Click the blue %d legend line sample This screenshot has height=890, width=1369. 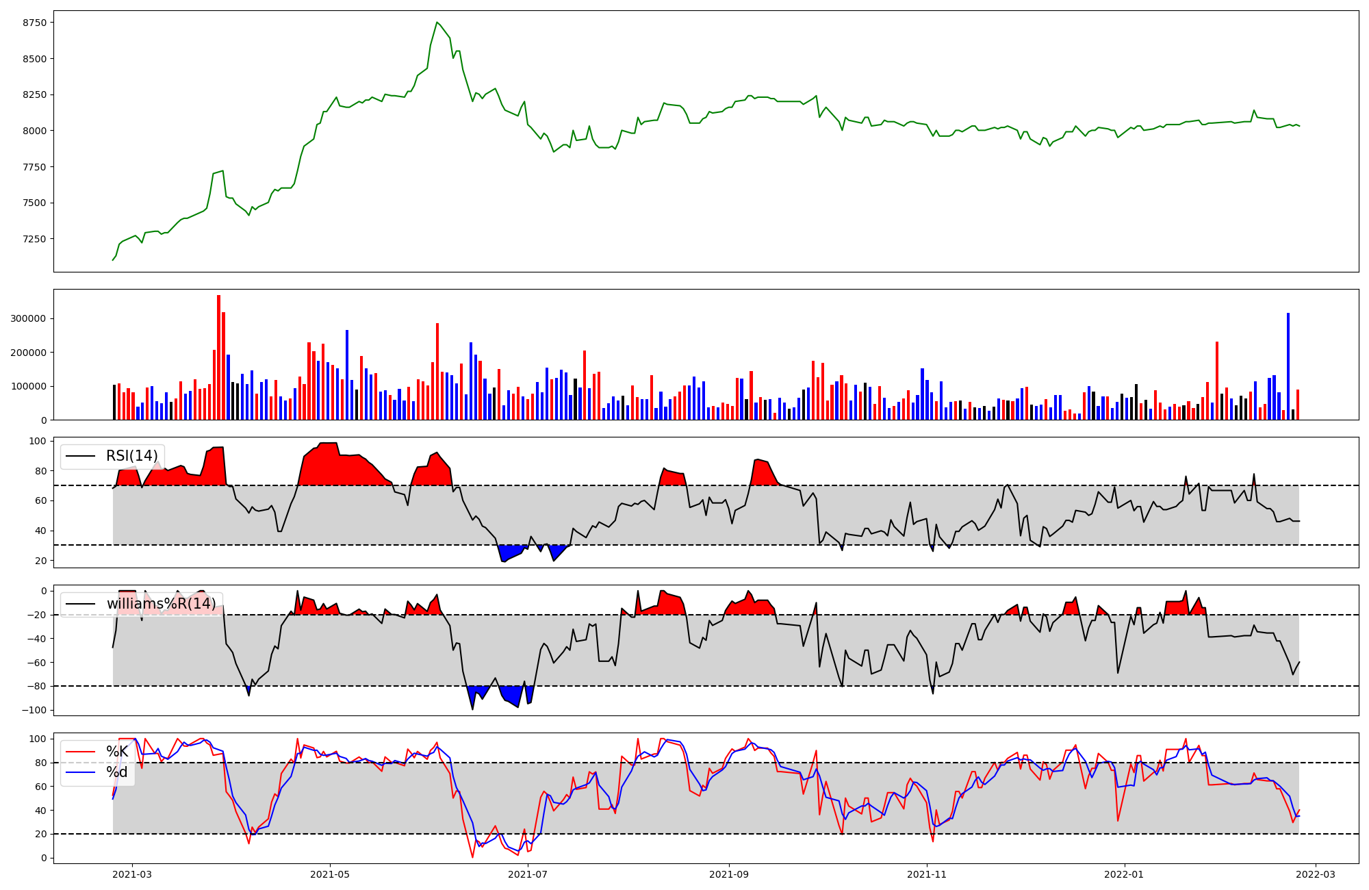pyautogui.click(x=80, y=773)
